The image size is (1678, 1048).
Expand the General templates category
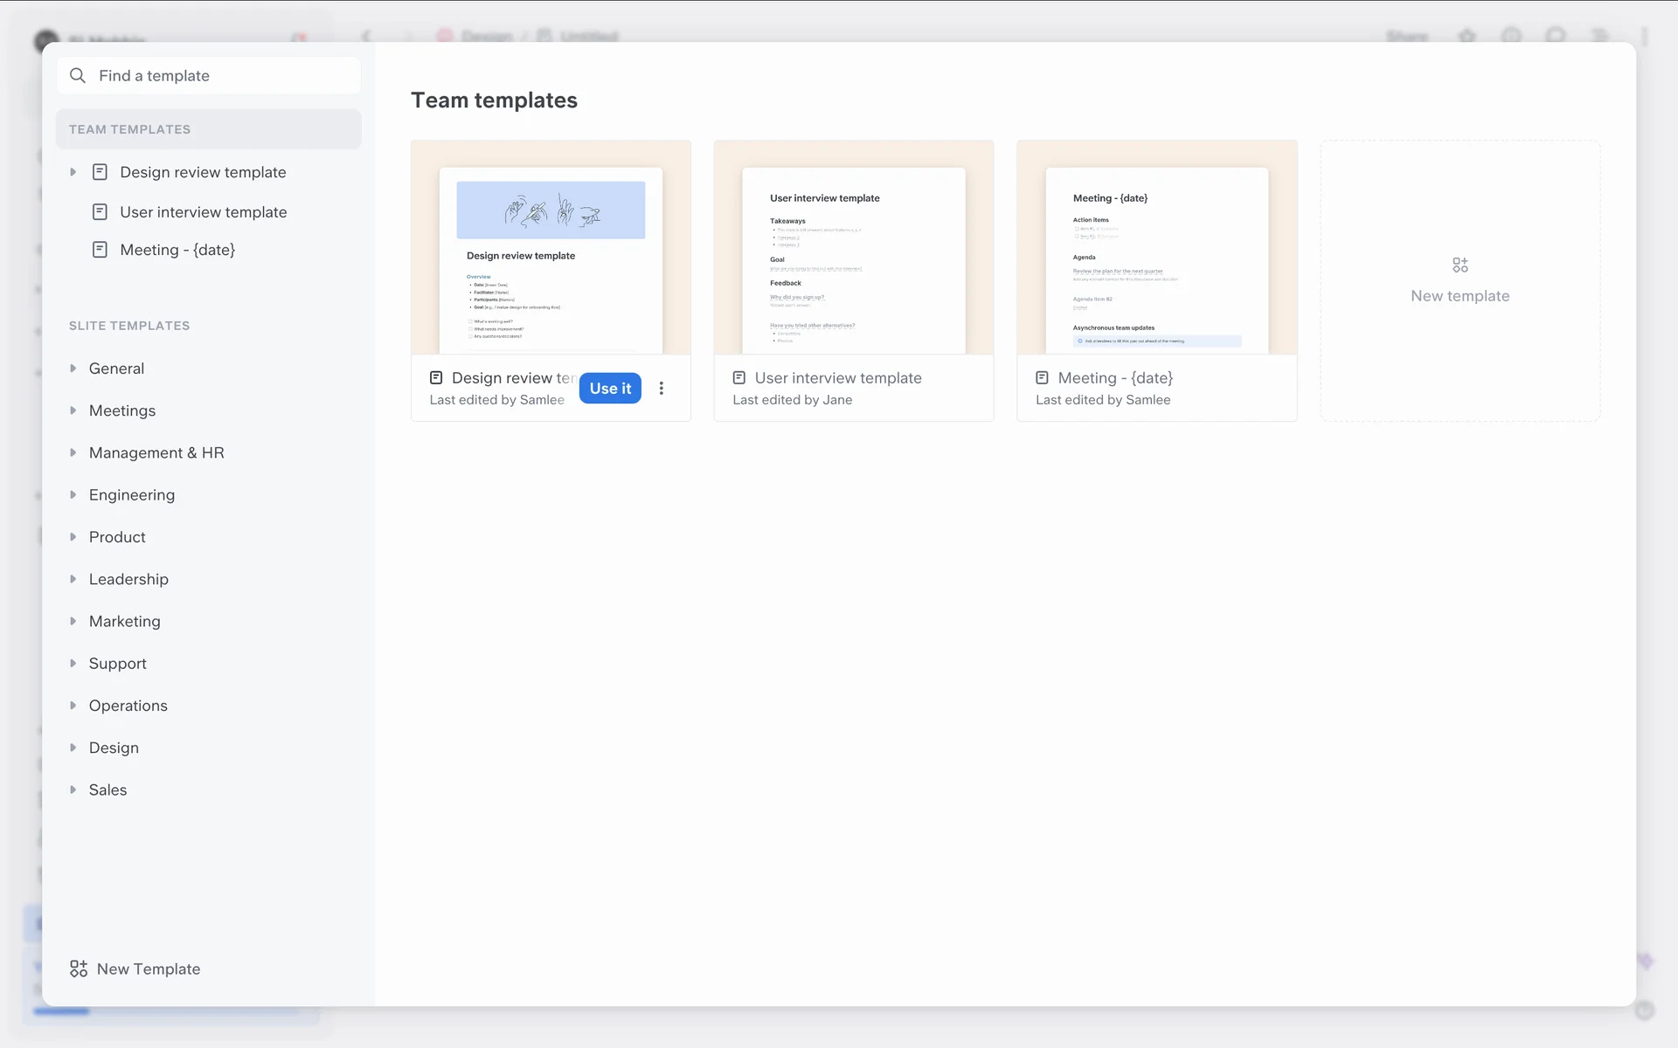pos(73,369)
